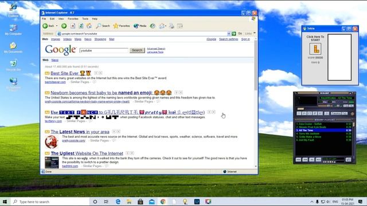Open the Windows Start button
The image size is (367, 206).
click(5, 201)
